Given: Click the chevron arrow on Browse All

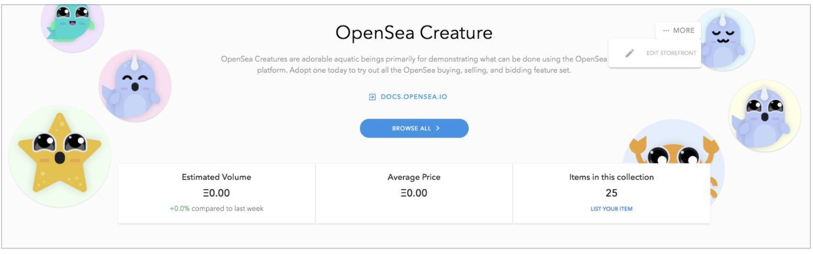Looking at the screenshot, I should tap(438, 128).
